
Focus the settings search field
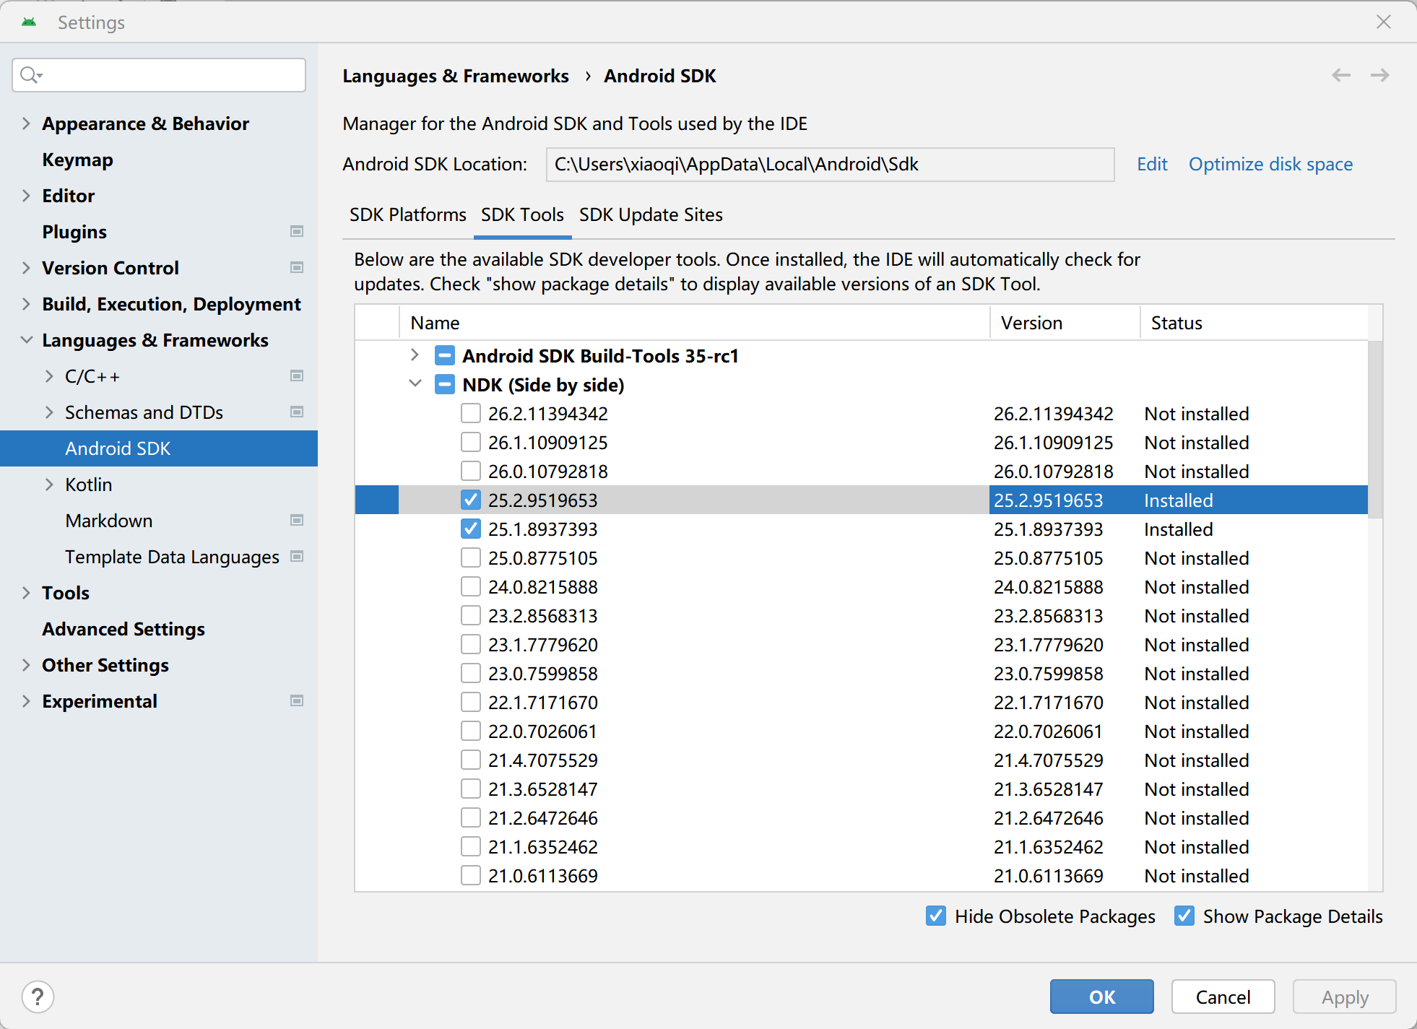point(159,74)
